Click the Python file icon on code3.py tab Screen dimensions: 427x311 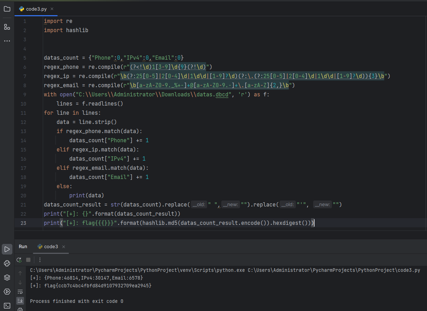point(22,9)
